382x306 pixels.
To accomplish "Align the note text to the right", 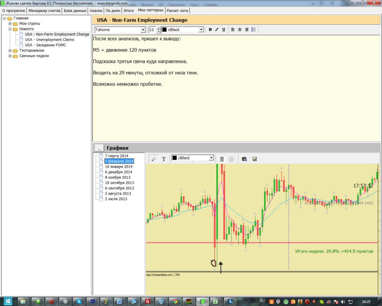I will pyautogui.click(x=247, y=30).
